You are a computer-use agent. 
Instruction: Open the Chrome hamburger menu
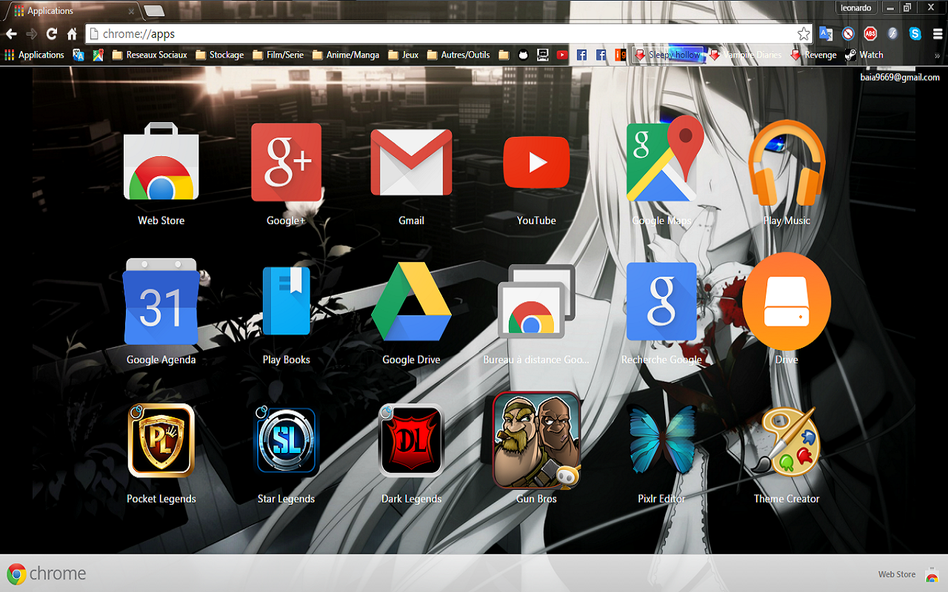point(937,33)
